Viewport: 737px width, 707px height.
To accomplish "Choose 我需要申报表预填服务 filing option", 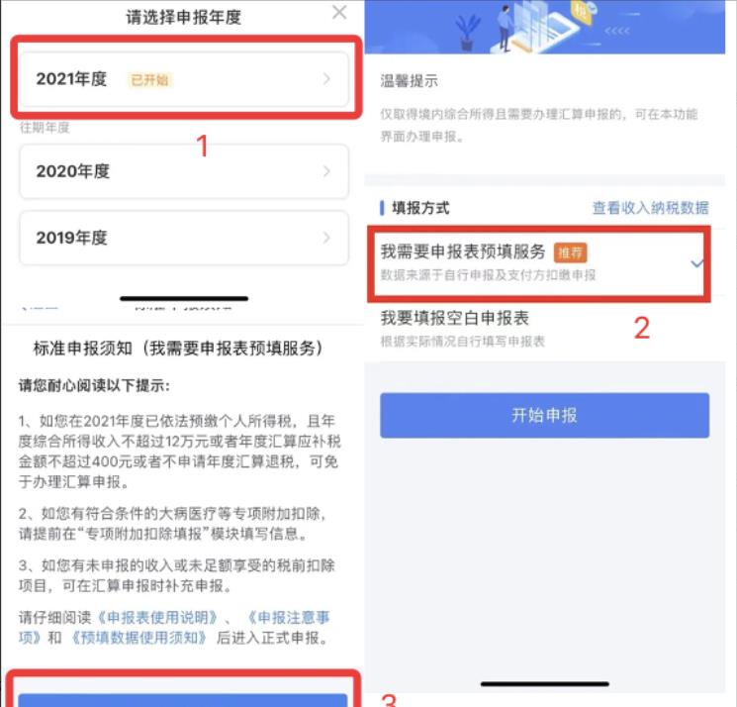I will pyautogui.click(x=538, y=263).
